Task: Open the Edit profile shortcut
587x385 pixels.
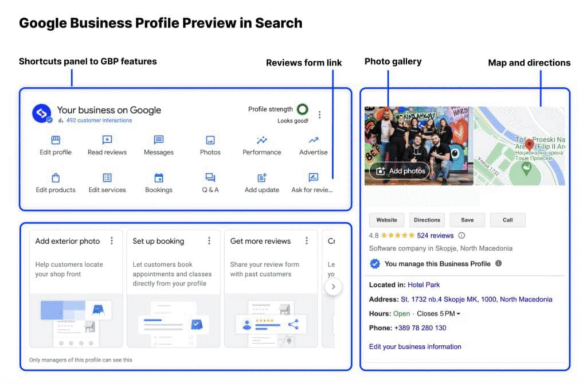Action: click(56, 146)
